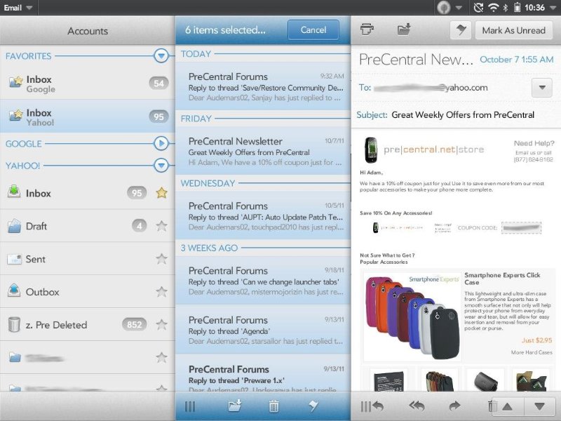Open the Smartphone Experts Click Case link
This screenshot has height=421, width=561.
(502, 279)
